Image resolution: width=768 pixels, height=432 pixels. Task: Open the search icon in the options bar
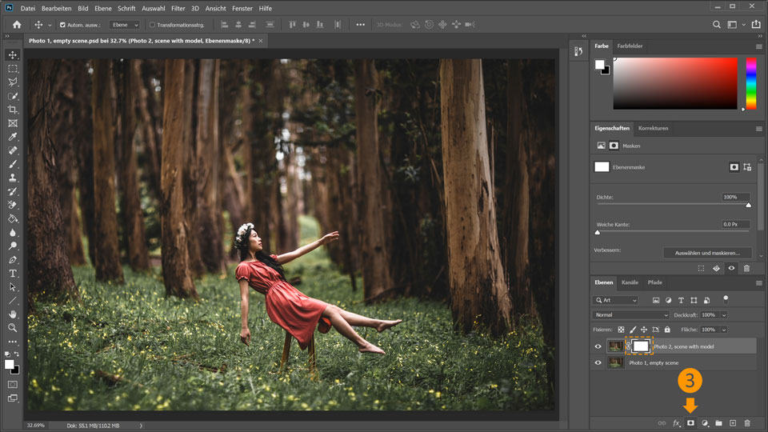tap(717, 25)
